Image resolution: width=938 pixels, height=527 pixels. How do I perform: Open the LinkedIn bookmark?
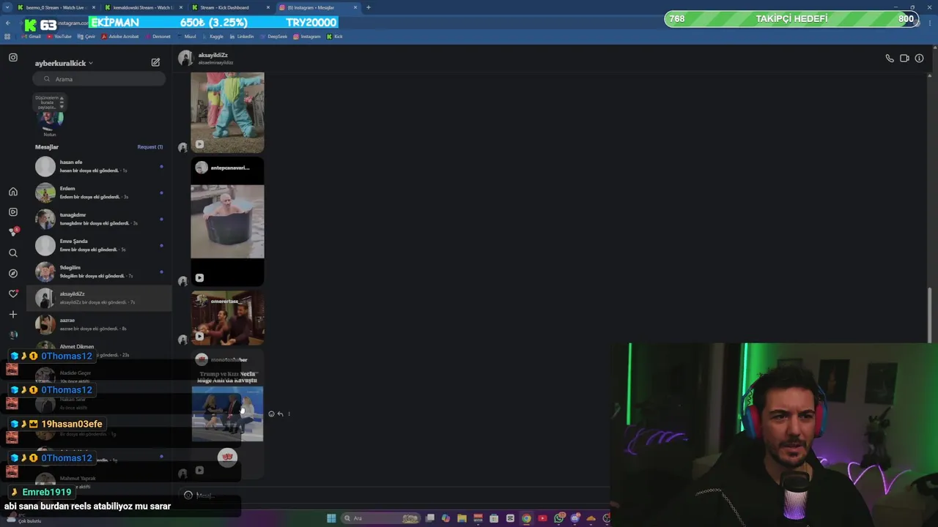[242, 37]
